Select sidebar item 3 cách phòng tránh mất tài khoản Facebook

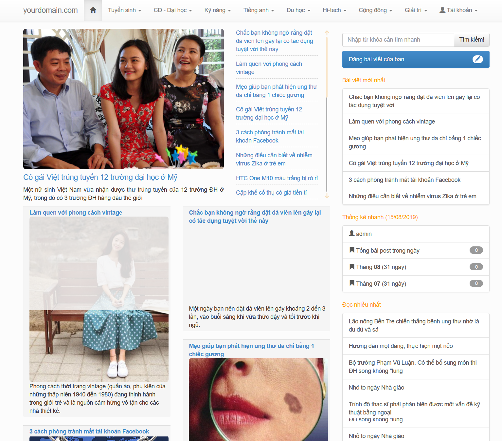click(x=416, y=180)
